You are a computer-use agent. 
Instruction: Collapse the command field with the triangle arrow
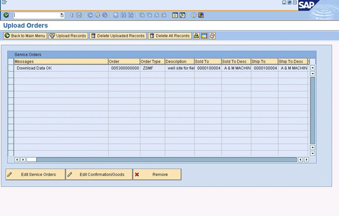pyautogui.click(x=71, y=15)
